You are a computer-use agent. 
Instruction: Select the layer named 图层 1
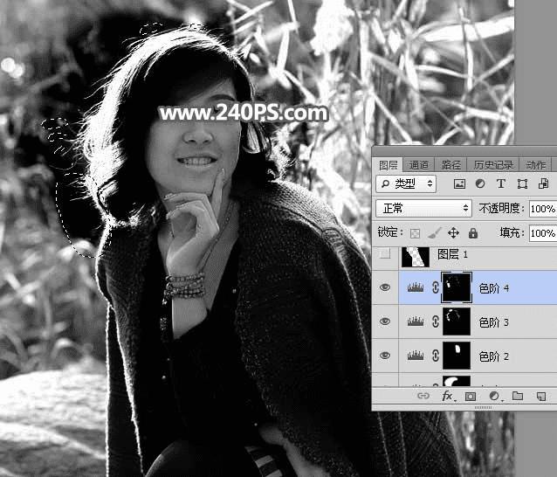pyautogui.click(x=452, y=253)
